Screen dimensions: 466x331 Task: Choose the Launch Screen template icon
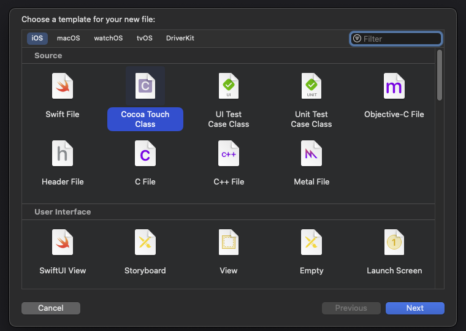tap(394, 242)
